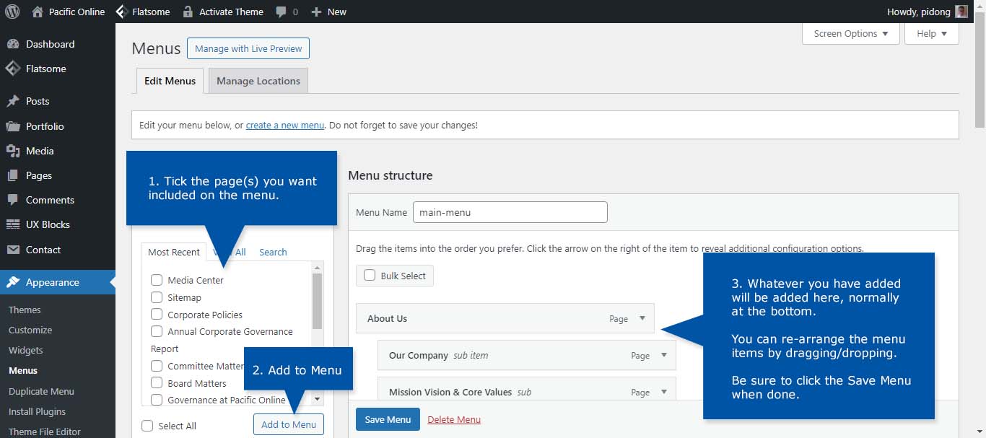
Task: Check the Select All checkbox
Action: click(x=148, y=426)
